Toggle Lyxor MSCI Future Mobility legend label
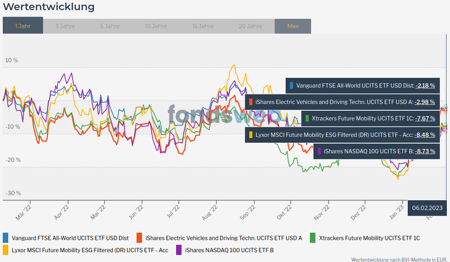This screenshot has height=262, width=450. coord(90,249)
